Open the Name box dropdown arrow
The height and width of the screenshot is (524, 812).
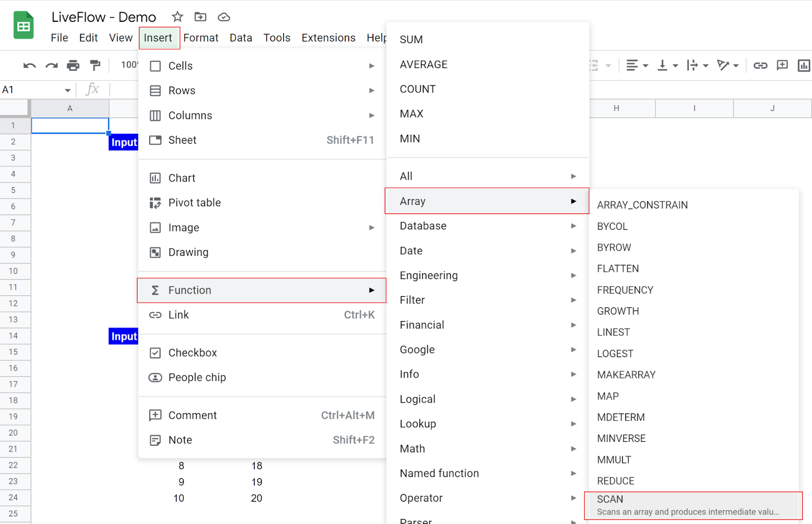coord(67,90)
